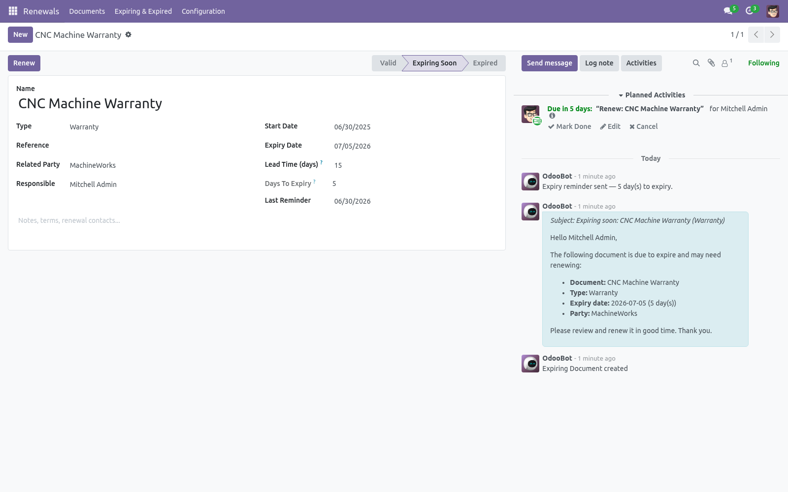
Task: Open the apps grid menu icon
Action: coord(13,11)
